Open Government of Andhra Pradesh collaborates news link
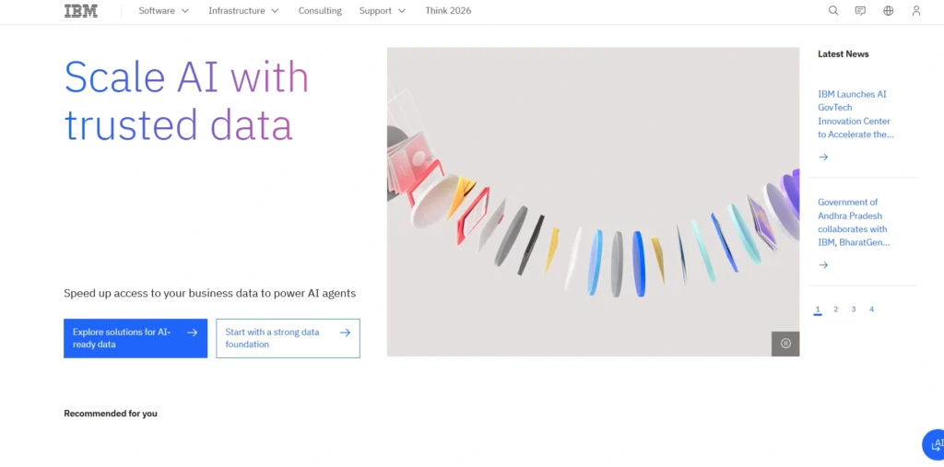The width and height of the screenshot is (944, 467). pyautogui.click(x=854, y=223)
